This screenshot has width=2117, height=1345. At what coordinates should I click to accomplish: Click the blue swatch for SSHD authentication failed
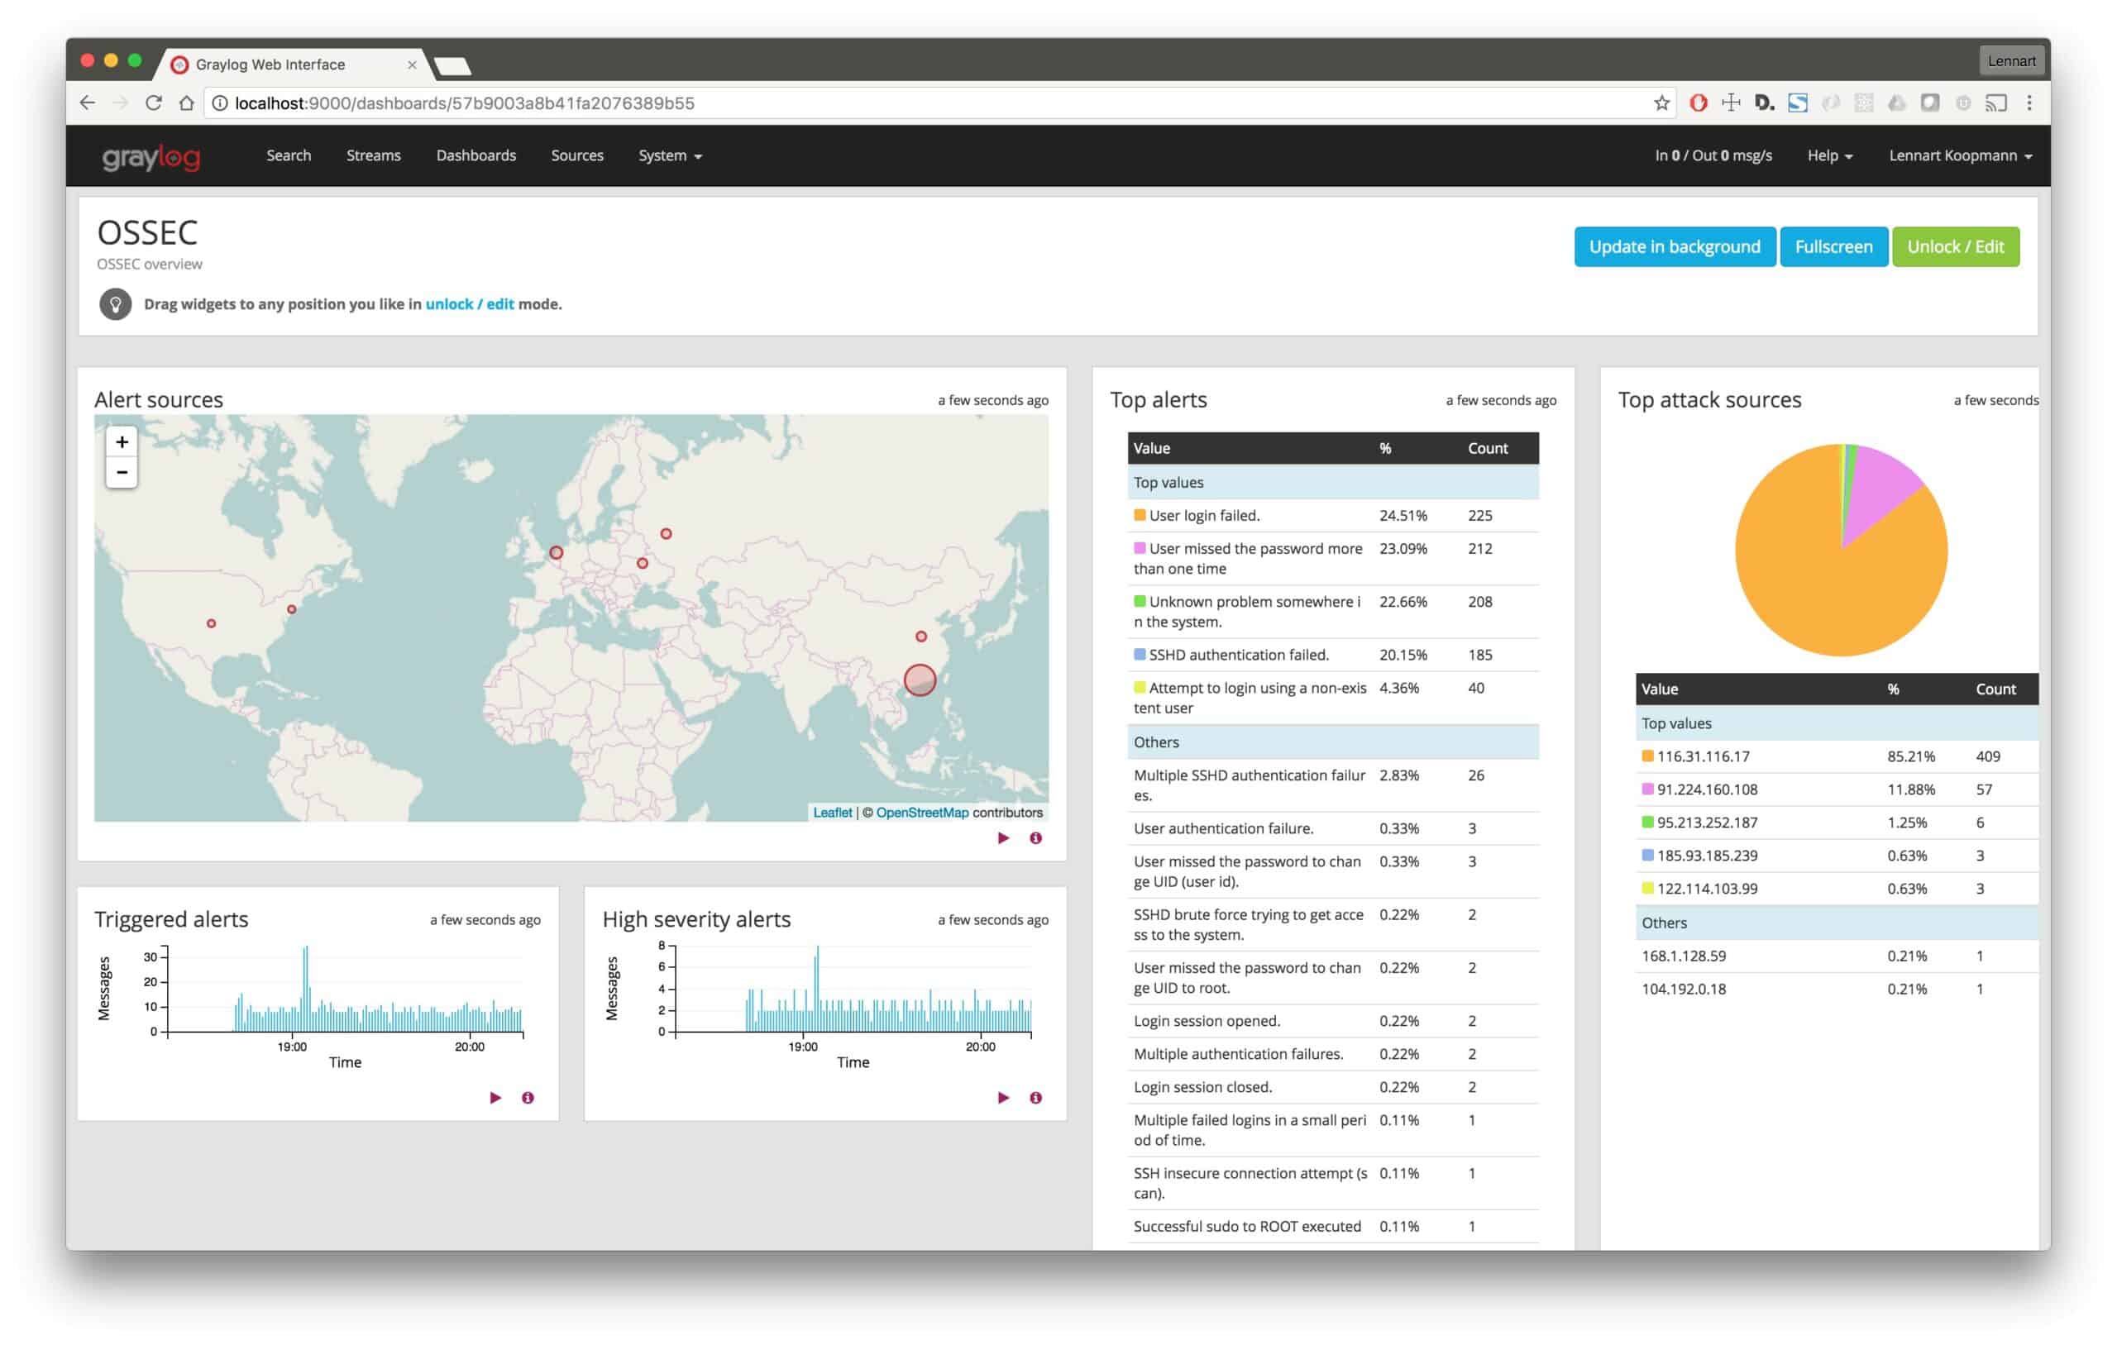pos(1140,655)
